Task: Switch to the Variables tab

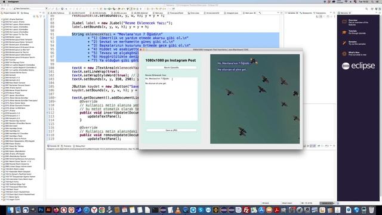Action: (x=291, y=13)
